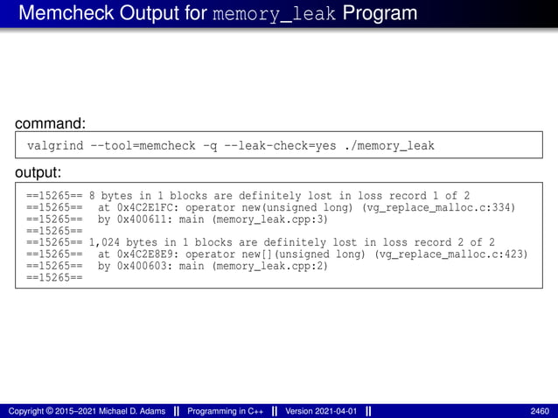This screenshot has width=558, height=418.
Task: Click 'Programming in C++' in the footer
Action: point(226,411)
